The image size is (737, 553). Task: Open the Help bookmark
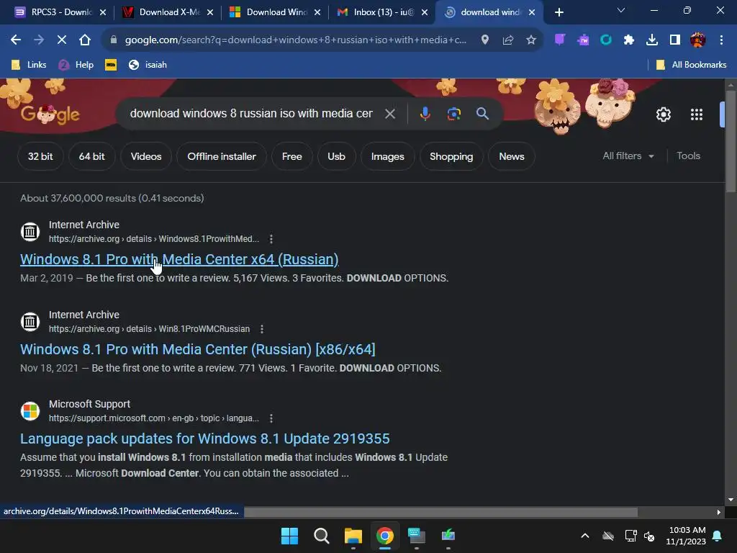tap(76, 65)
